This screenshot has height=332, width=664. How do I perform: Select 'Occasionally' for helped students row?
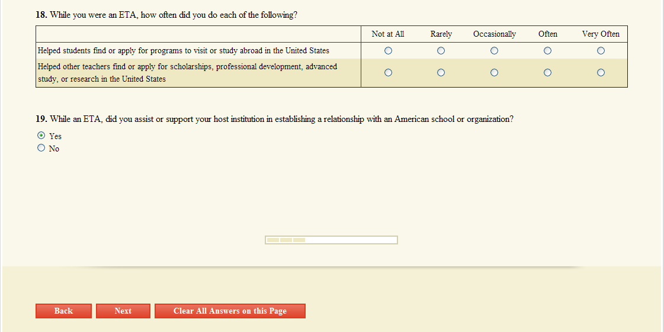point(494,51)
